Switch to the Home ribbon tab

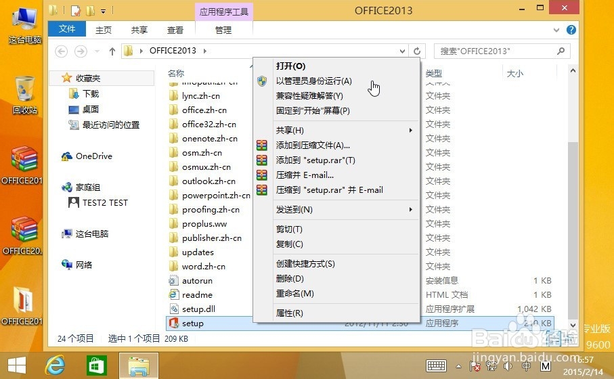pyautogui.click(x=104, y=30)
